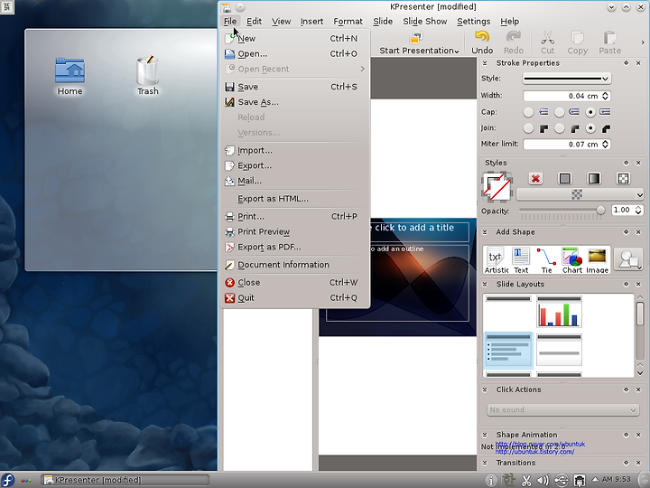Open the Settings menu
This screenshot has width=650, height=488.
coord(473,21)
